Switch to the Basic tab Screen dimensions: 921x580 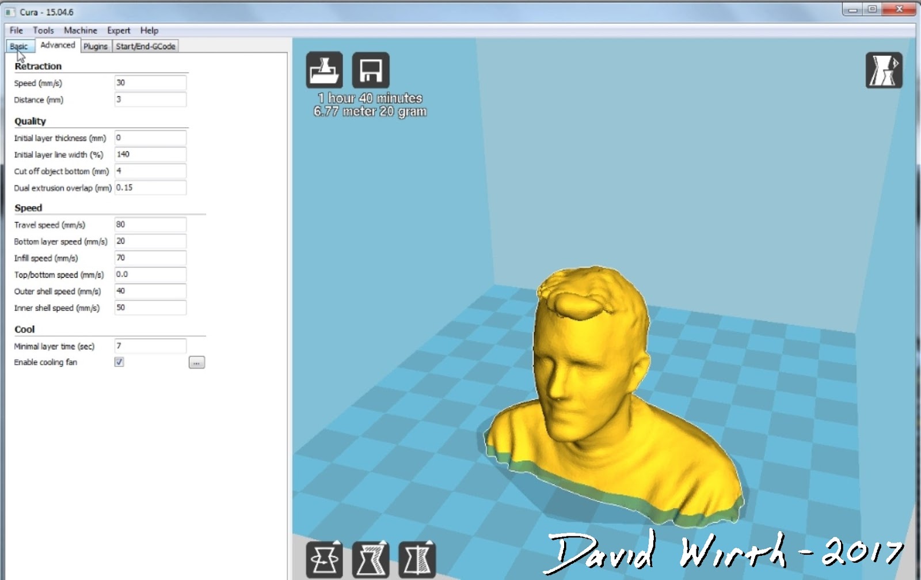[x=19, y=46]
